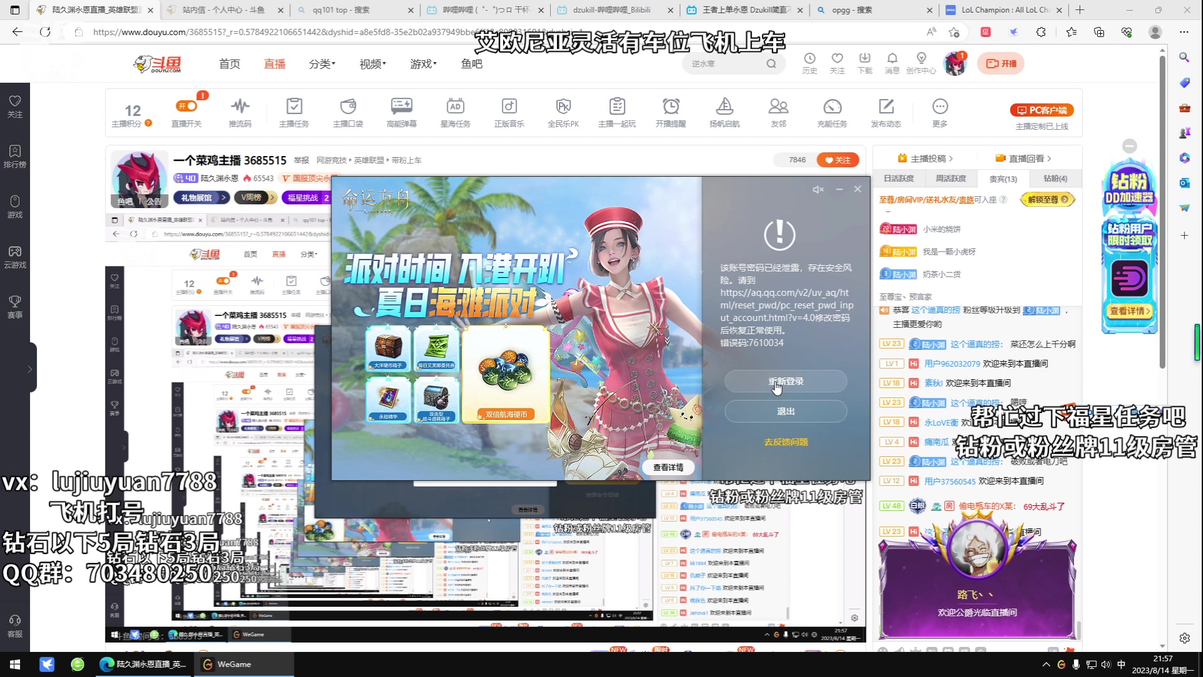This screenshot has height=677, width=1203.
Task: Click the PC客户端 button
Action: (1042, 110)
